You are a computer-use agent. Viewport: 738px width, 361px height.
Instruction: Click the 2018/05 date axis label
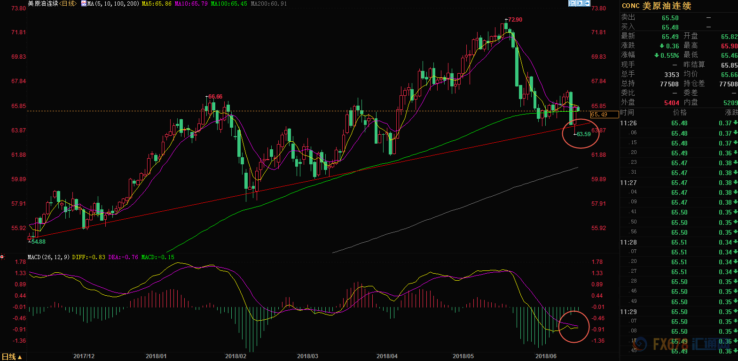463,356
